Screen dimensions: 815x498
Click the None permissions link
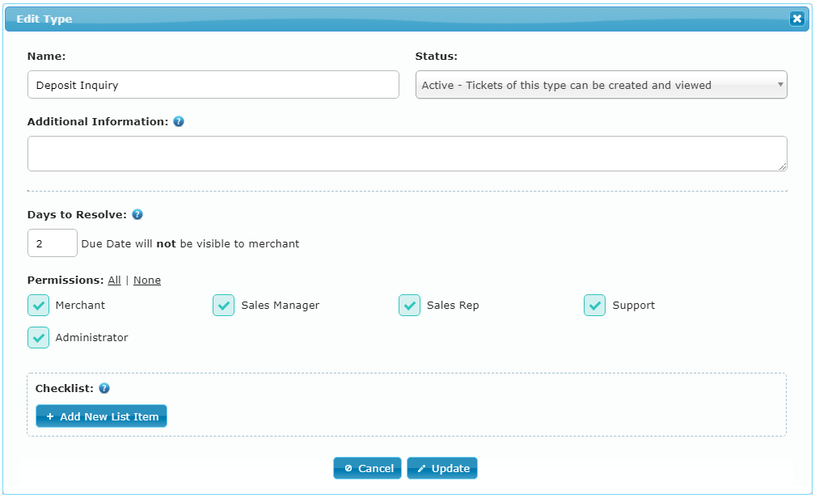click(147, 281)
